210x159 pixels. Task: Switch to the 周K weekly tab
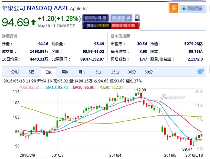[x=65, y=72]
